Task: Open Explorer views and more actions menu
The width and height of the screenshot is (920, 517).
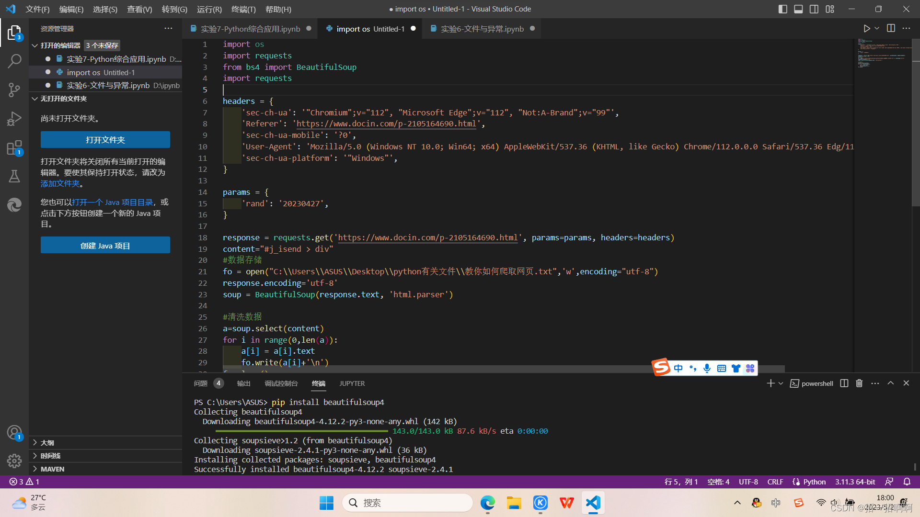Action: (x=168, y=29)
